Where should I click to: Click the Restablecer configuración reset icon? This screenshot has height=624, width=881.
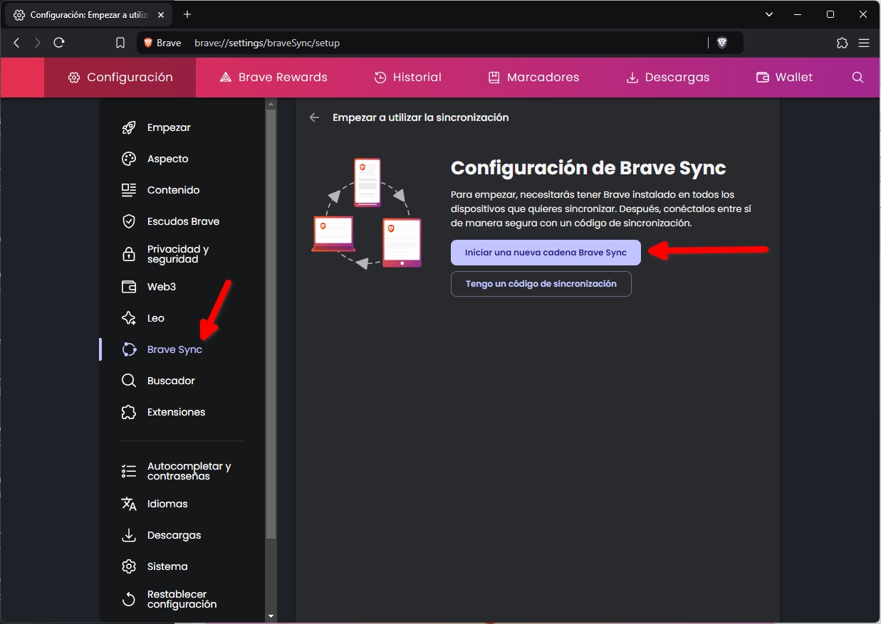129,599
